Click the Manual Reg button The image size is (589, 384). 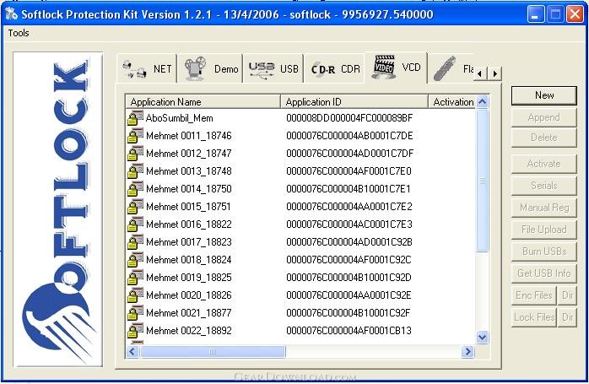544,208
